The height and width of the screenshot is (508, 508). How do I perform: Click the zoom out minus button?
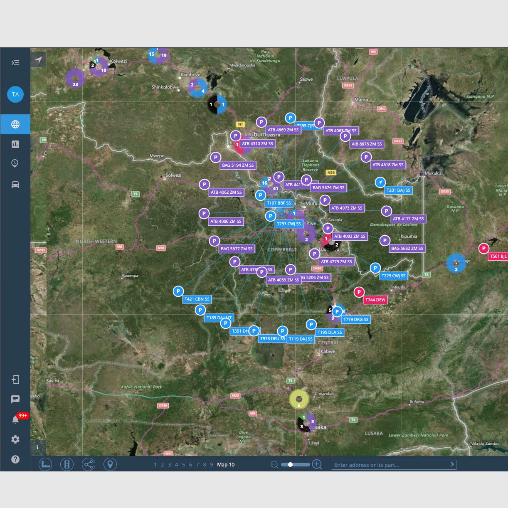pyautogui.click(x=274, y=464)
